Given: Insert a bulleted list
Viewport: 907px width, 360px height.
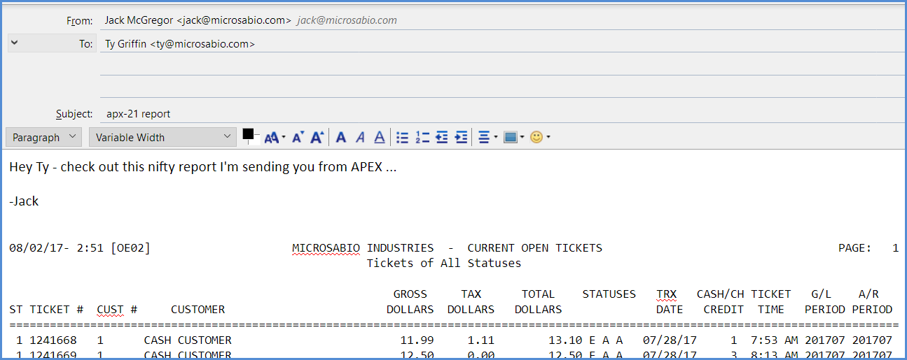Looking at the screenshot, I should pyautogui.click(x=402, y=138).
